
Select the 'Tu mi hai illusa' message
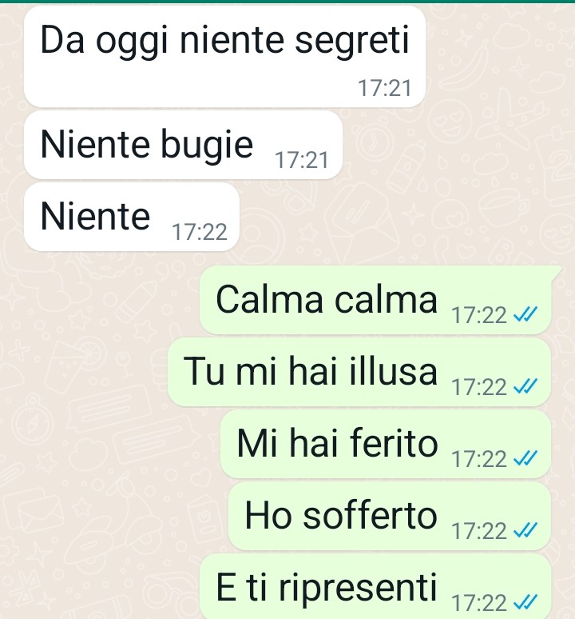tap(359, 372)
